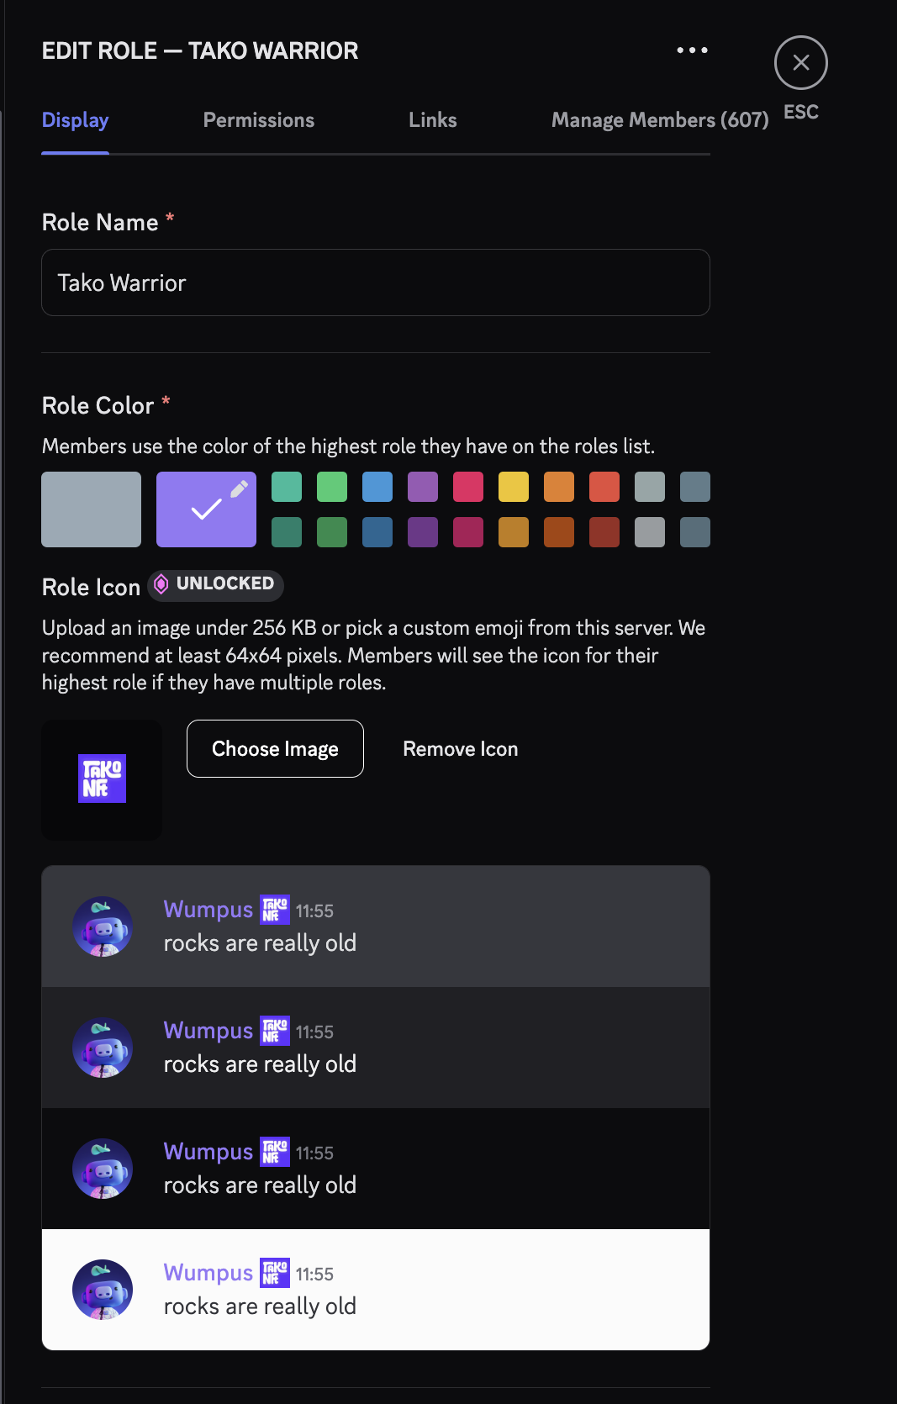Click Remove Icon link
897x1404 pixels.
tap(460, 748)
